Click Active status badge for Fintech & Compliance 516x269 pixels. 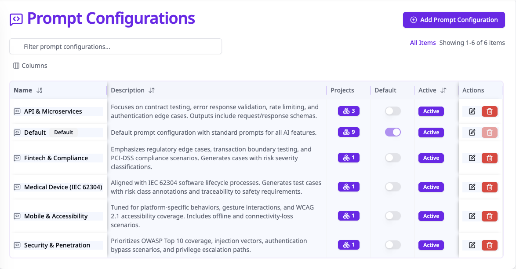pyautogui.click(x=431, y=158)
